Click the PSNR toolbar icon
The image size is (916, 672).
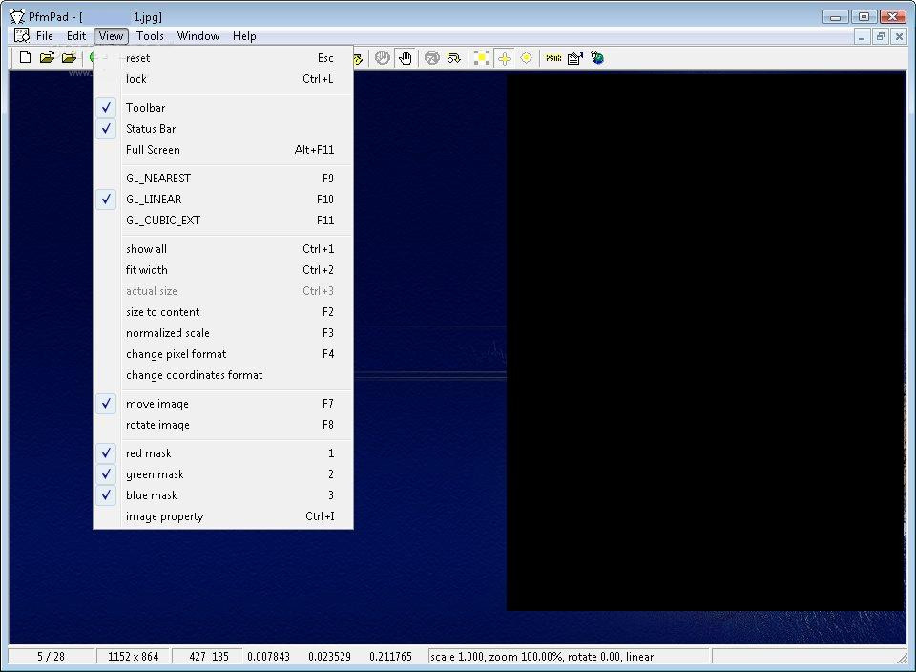pos(553,58)
